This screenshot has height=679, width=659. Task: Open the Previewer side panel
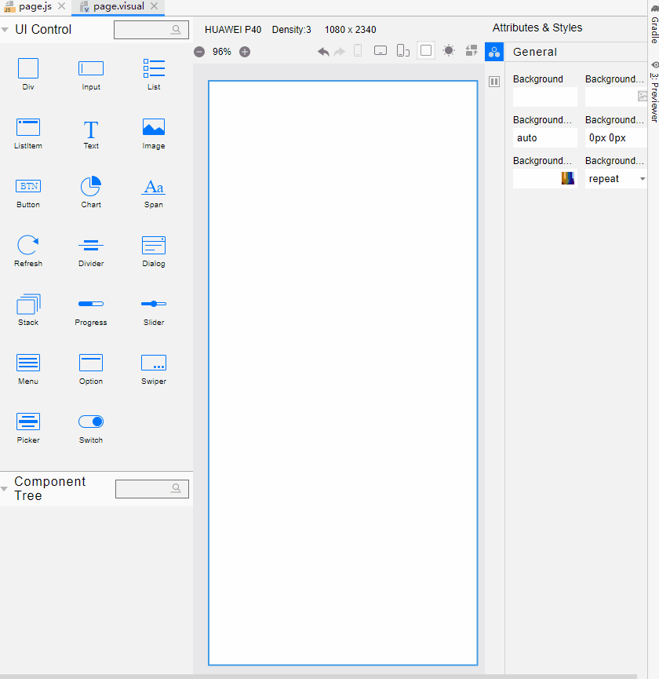click(654, 92)
